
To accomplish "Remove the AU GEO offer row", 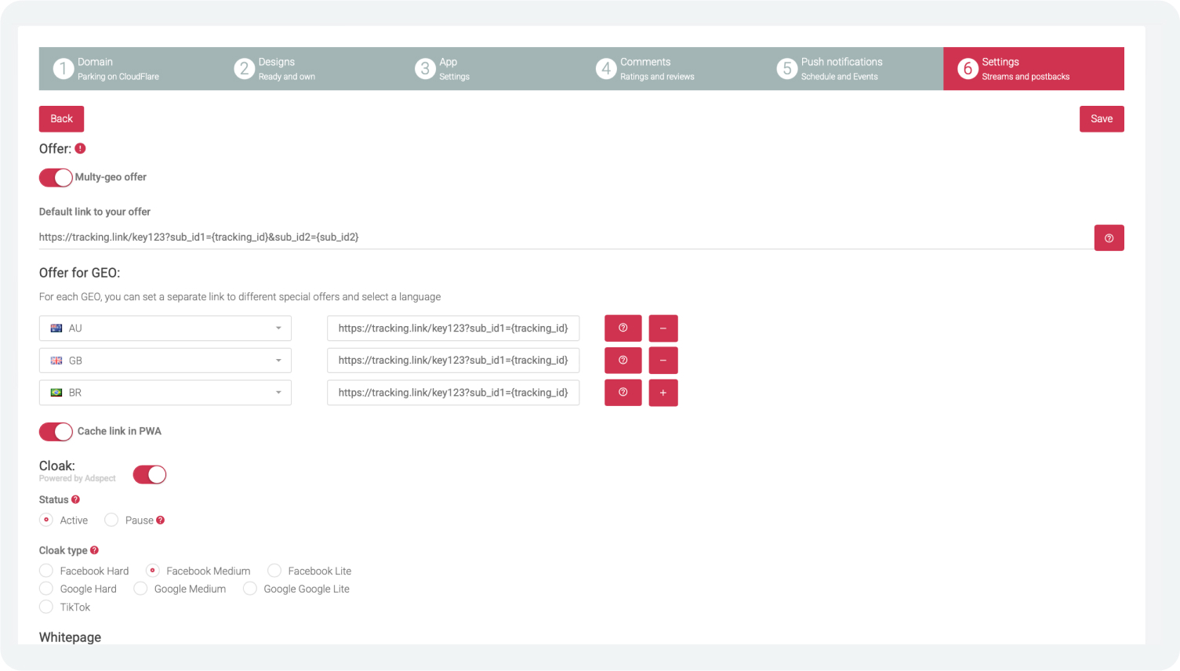I will pyautogui.click(x=663, y=328).
